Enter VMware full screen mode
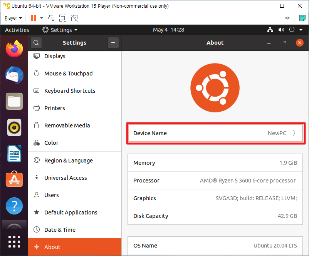This screenshot has width=309, height=256. (63, 18)
